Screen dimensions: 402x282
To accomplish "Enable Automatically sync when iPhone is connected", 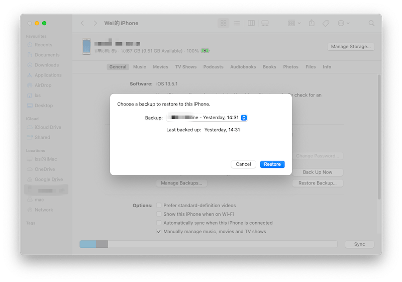I will (159, 223).
